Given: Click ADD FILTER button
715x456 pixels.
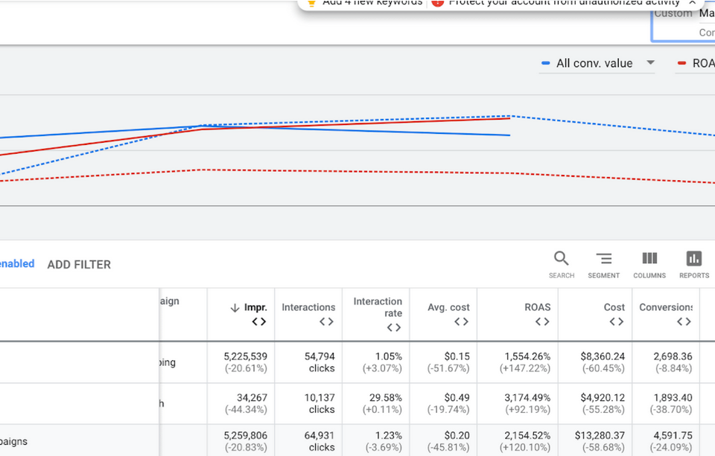Looking at the screenshot, I should click(x=79, y=265).
